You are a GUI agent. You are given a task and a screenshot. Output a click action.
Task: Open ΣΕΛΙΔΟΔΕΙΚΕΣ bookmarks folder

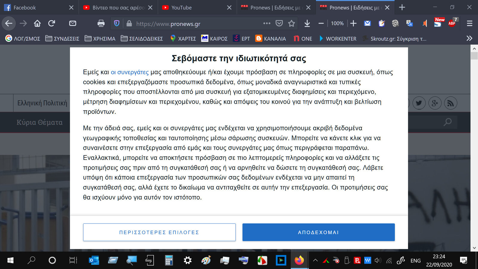(x=142, y=39)
